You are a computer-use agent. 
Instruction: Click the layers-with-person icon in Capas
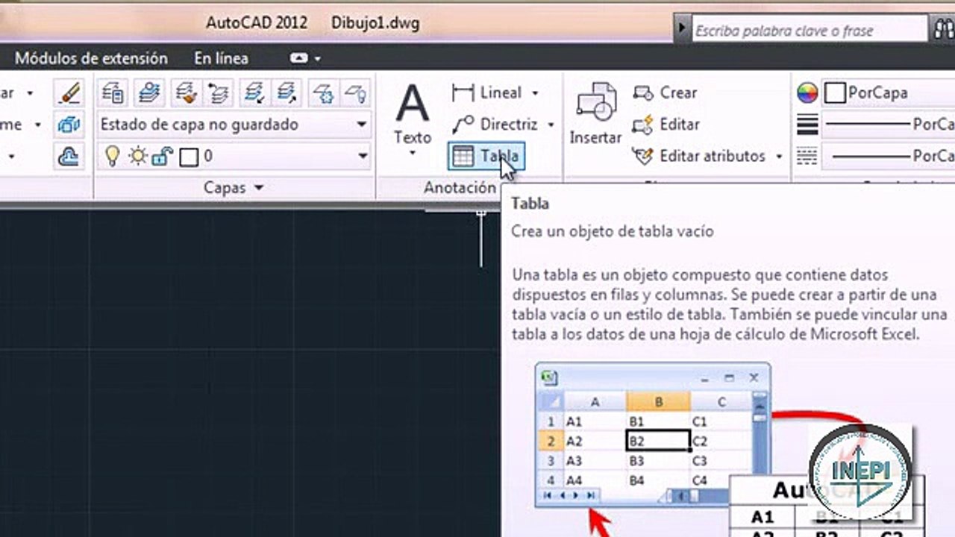click(148, 93)
